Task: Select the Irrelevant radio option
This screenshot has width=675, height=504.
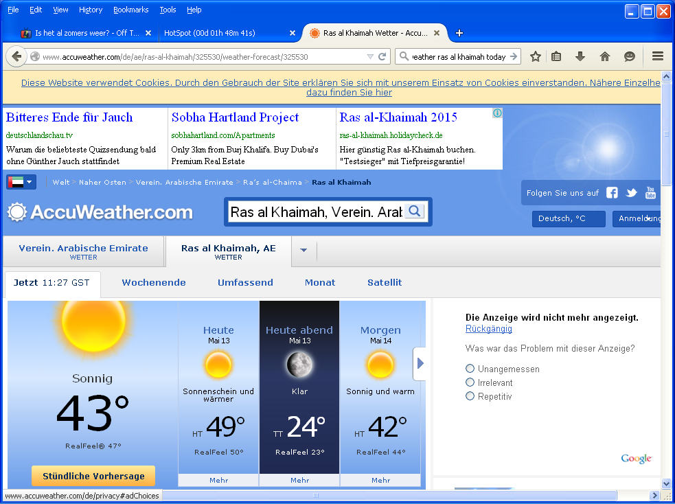Action: 470,382
